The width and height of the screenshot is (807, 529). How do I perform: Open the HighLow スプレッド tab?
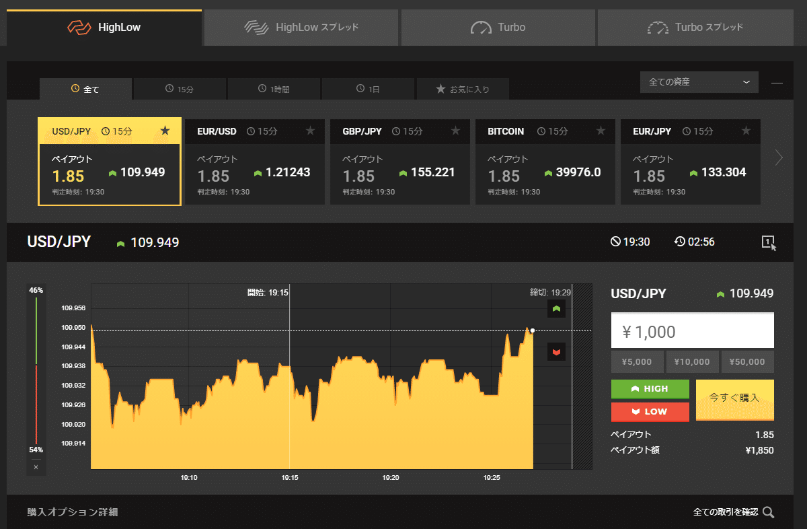(301, 28)
